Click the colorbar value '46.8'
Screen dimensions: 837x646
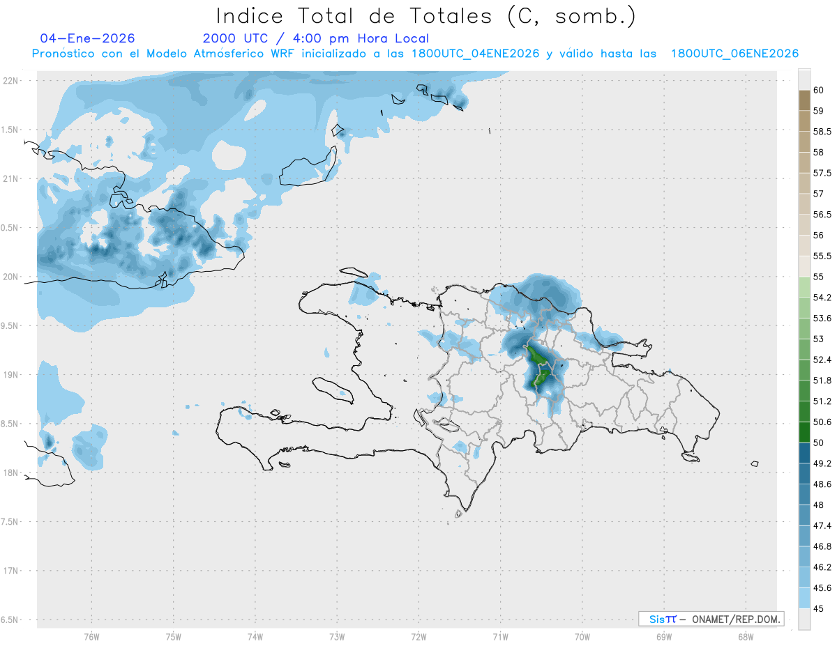point(822,546)
